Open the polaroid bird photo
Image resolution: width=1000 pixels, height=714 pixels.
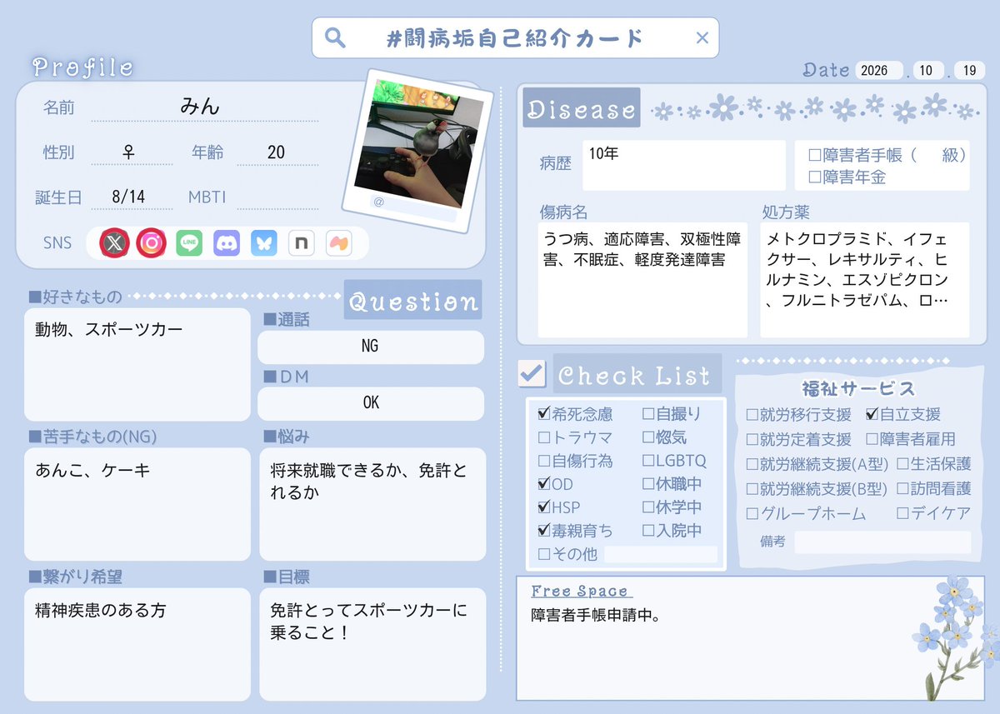418,150
